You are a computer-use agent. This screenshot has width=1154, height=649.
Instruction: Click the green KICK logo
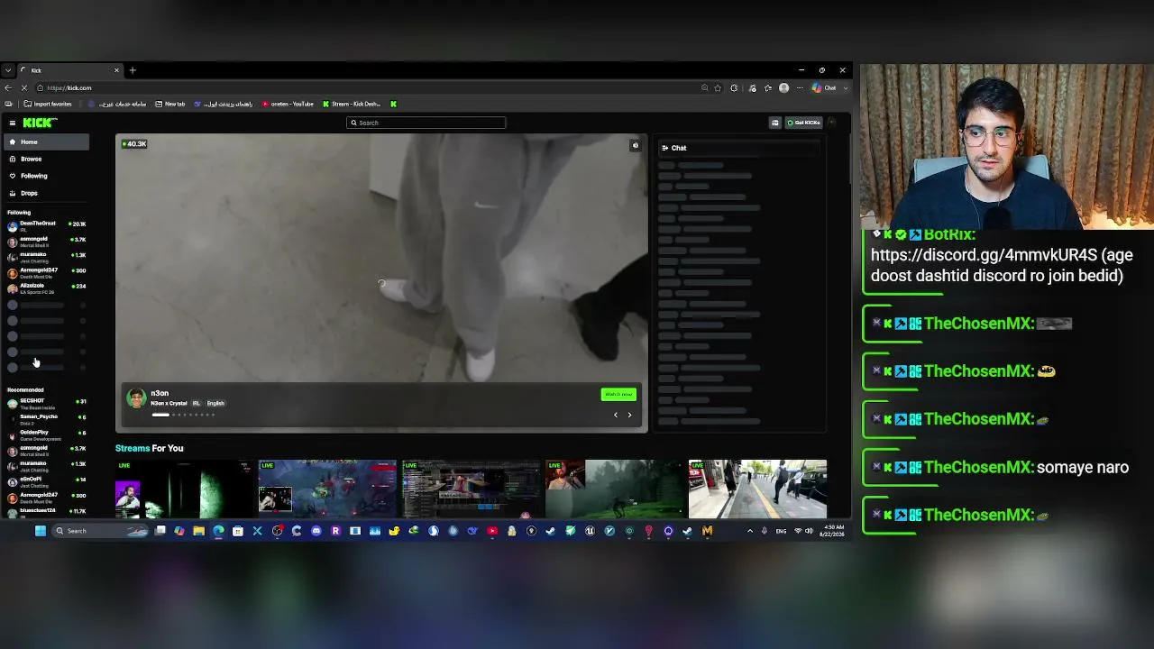[x=40, y=123]
